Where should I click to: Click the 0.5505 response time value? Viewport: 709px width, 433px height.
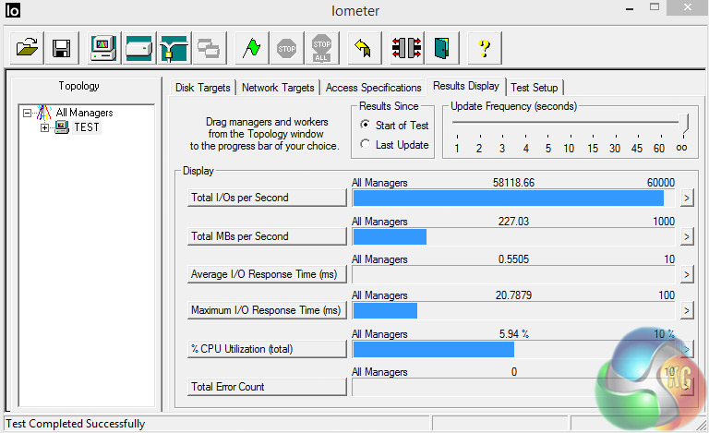[513, 259]
